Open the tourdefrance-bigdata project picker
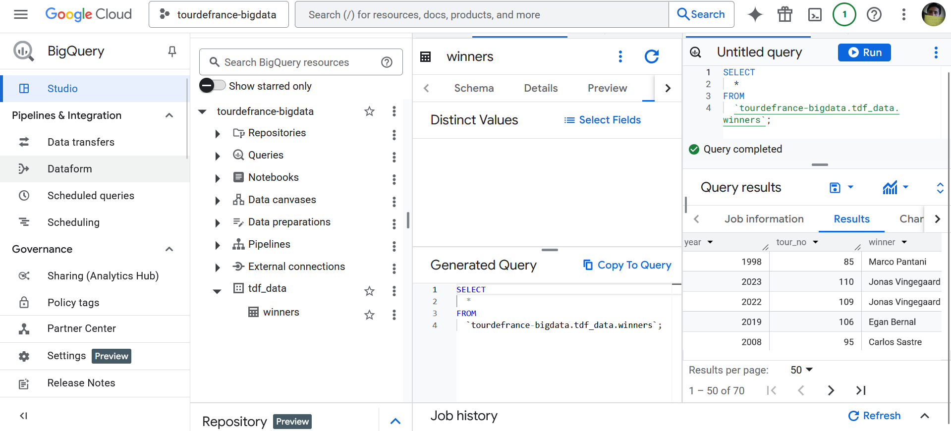The width and height of the screenshot is (951, 431). tap(219, 14)
